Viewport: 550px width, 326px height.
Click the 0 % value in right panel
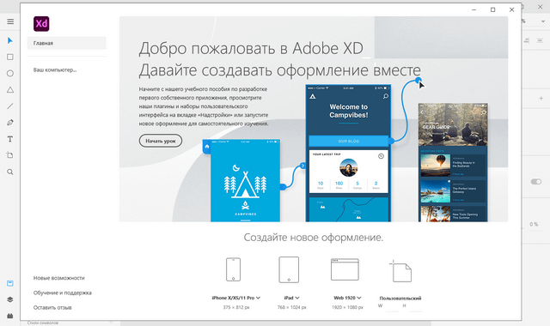534,224
